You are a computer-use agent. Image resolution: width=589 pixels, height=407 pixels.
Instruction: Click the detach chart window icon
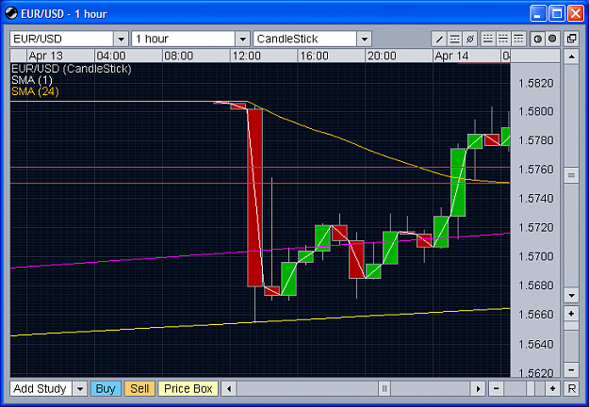click(x=571, y=39)
